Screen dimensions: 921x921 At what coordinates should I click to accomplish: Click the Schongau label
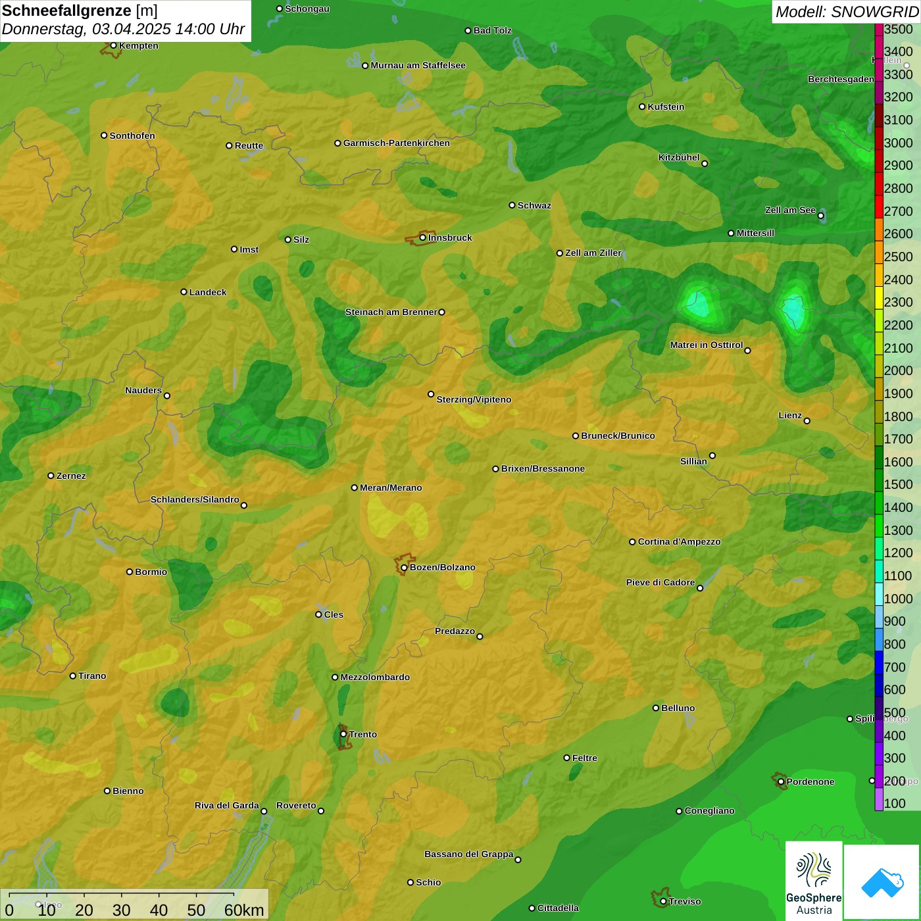tap(307, 9)
